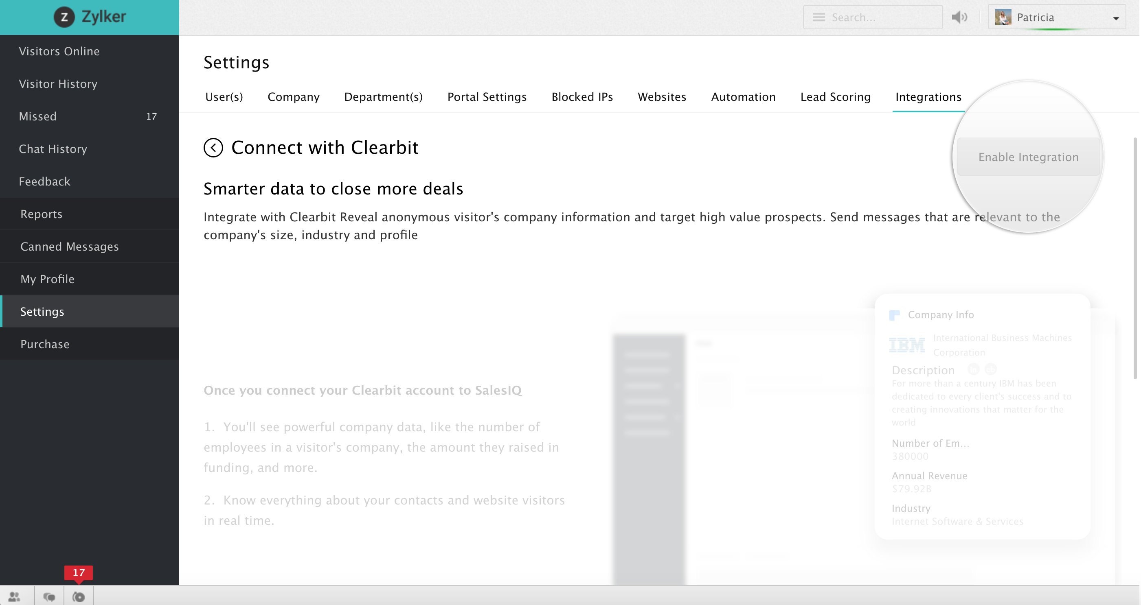Screen dimensions: 1141x605
Task: Expand the Patricia user dropdown arrow
Action: (1116, 18)
